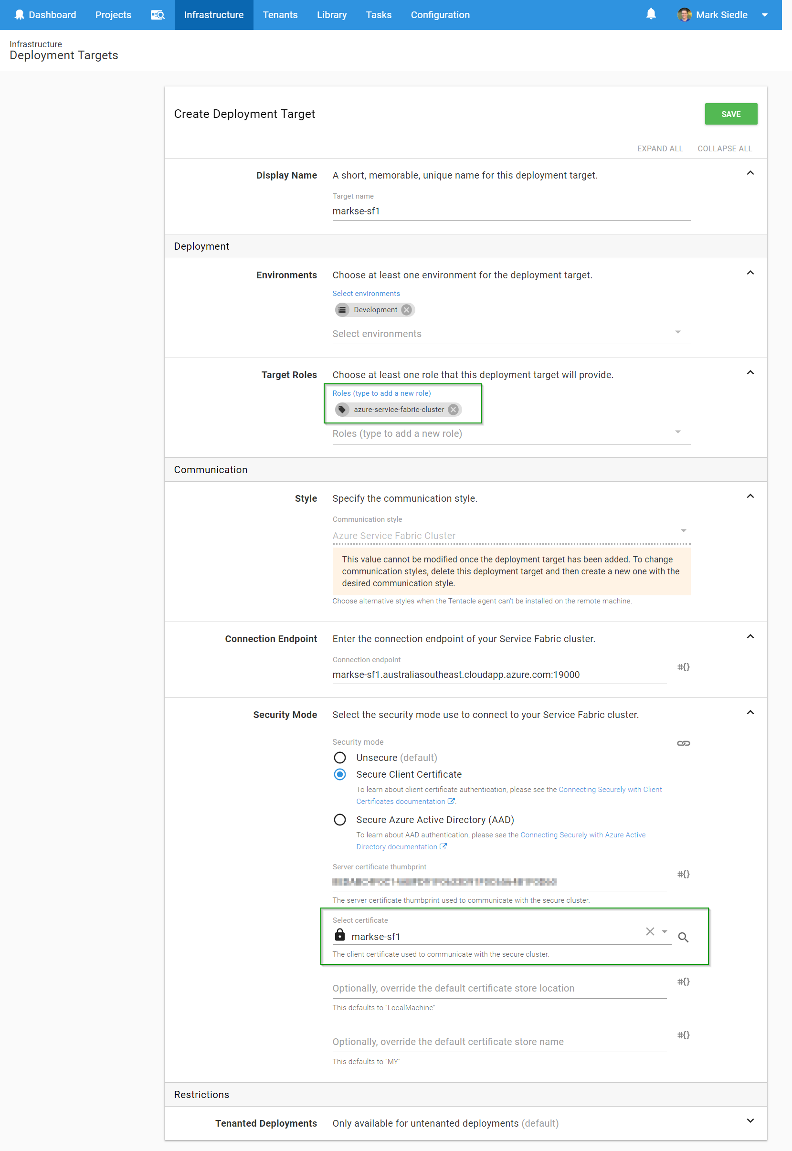The image size is (792, 1151).
Task: Click the Octopus Deploy logo
Action: coord(20,14)
